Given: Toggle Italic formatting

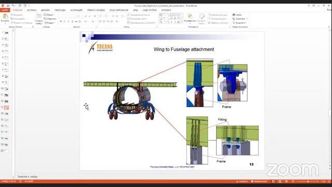Looking at the screenshot, I should tap(64, 21).
